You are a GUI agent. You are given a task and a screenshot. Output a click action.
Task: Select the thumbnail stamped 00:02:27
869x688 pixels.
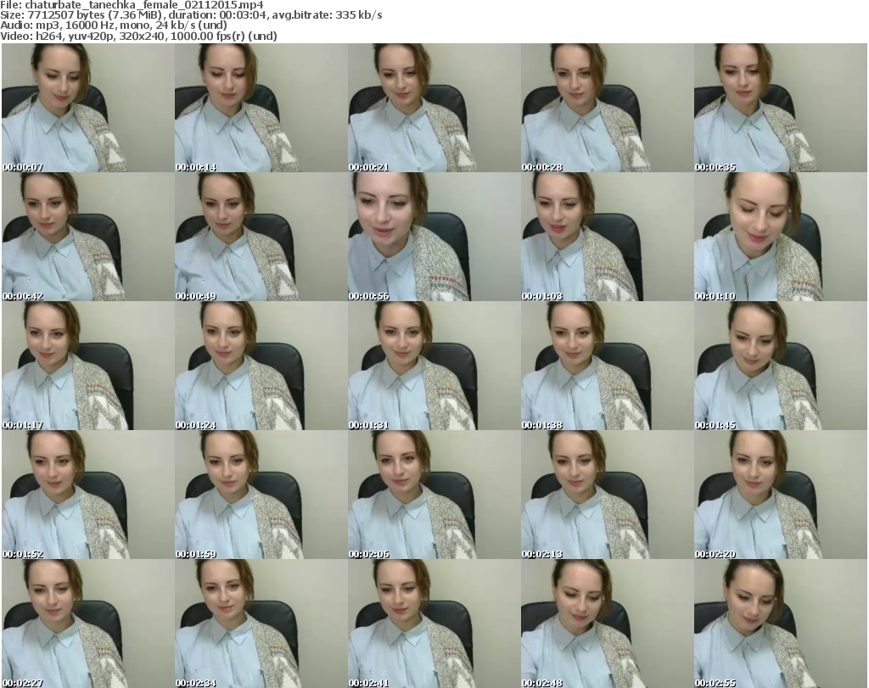[x=88, y=624]
